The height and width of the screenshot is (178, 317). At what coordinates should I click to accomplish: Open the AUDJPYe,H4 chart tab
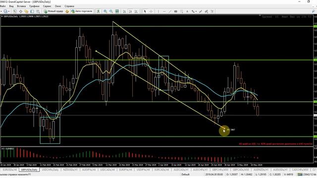point(89,170)
